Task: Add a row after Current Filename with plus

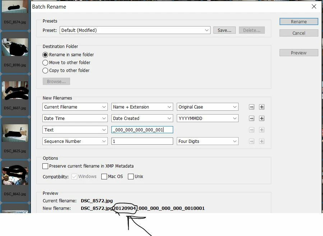Action: click(x=262, y=107)
